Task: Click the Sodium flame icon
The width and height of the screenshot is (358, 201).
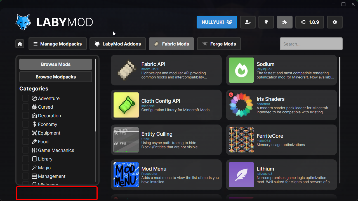Action: click(x=241, y=70)
